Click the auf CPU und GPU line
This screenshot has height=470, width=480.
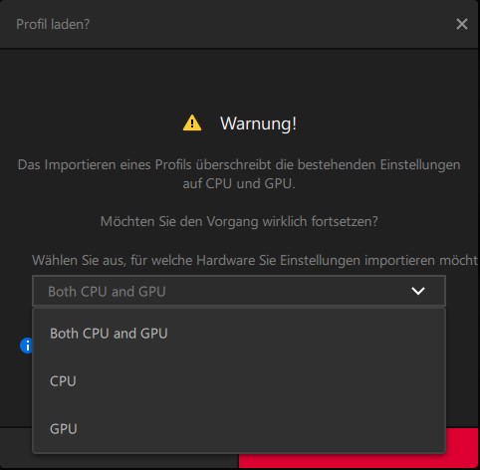(x=239, y=183)
